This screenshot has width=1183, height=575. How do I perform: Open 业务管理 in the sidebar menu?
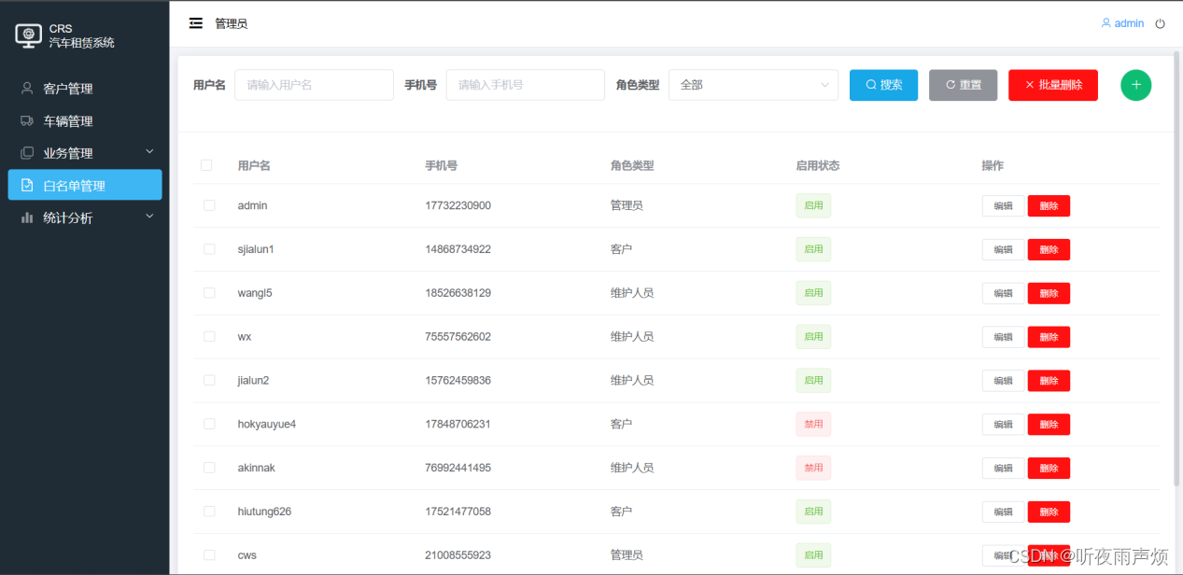pos(85,153)
